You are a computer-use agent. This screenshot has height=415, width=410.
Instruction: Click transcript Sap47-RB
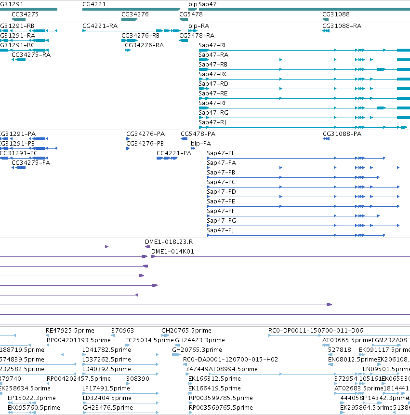(212, 65)
